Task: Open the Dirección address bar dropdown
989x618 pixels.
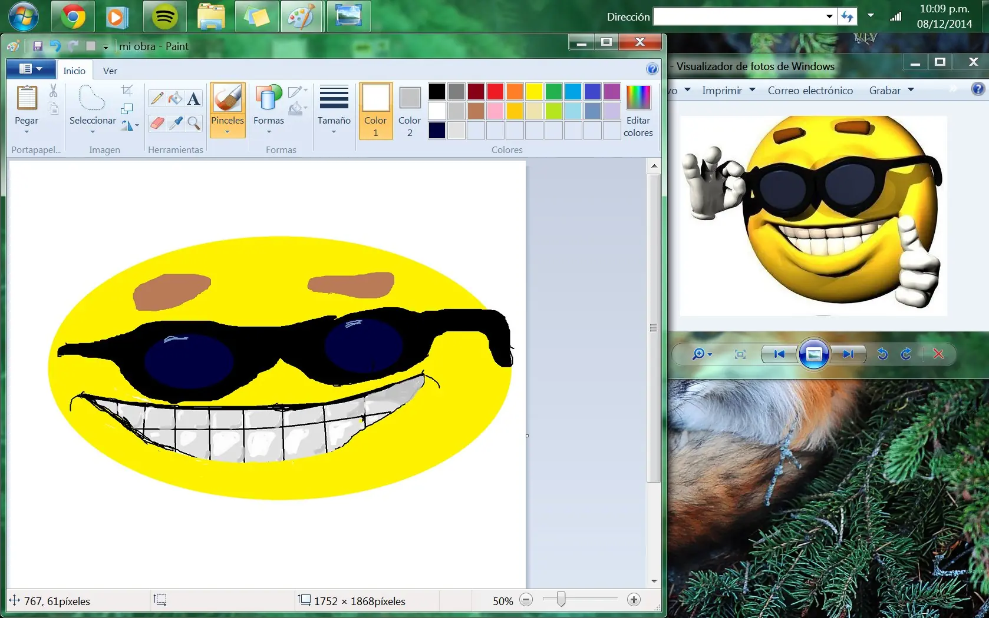Action: [x=829, y=16]
